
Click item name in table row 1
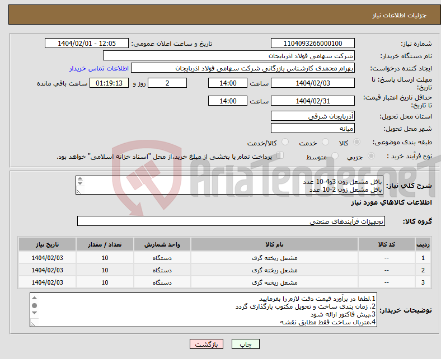pyautogui.click(x=274, y=258)
